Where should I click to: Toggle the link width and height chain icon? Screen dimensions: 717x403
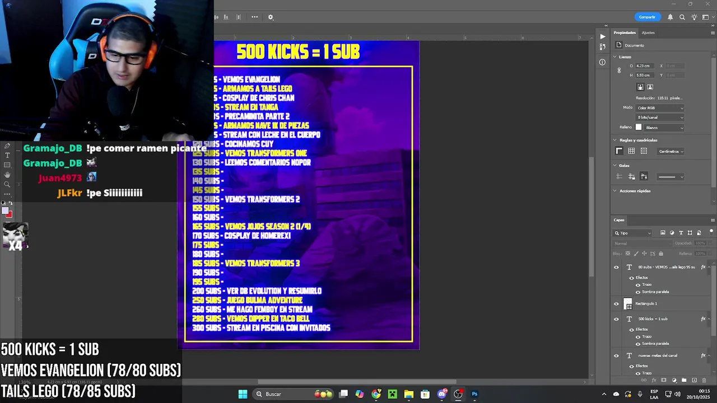[619, 71]
